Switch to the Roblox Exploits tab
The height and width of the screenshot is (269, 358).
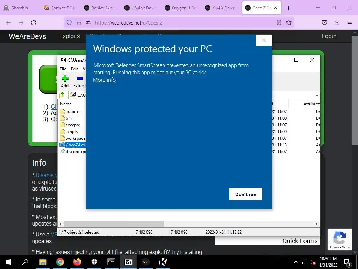[x=100, y=8]
